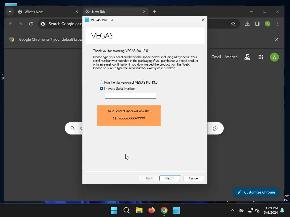Click the disabled Back button

[x=148, y=178]
